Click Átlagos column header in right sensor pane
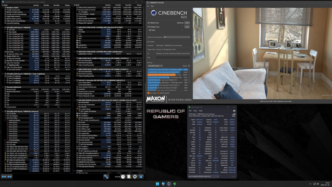 [139, 5]
